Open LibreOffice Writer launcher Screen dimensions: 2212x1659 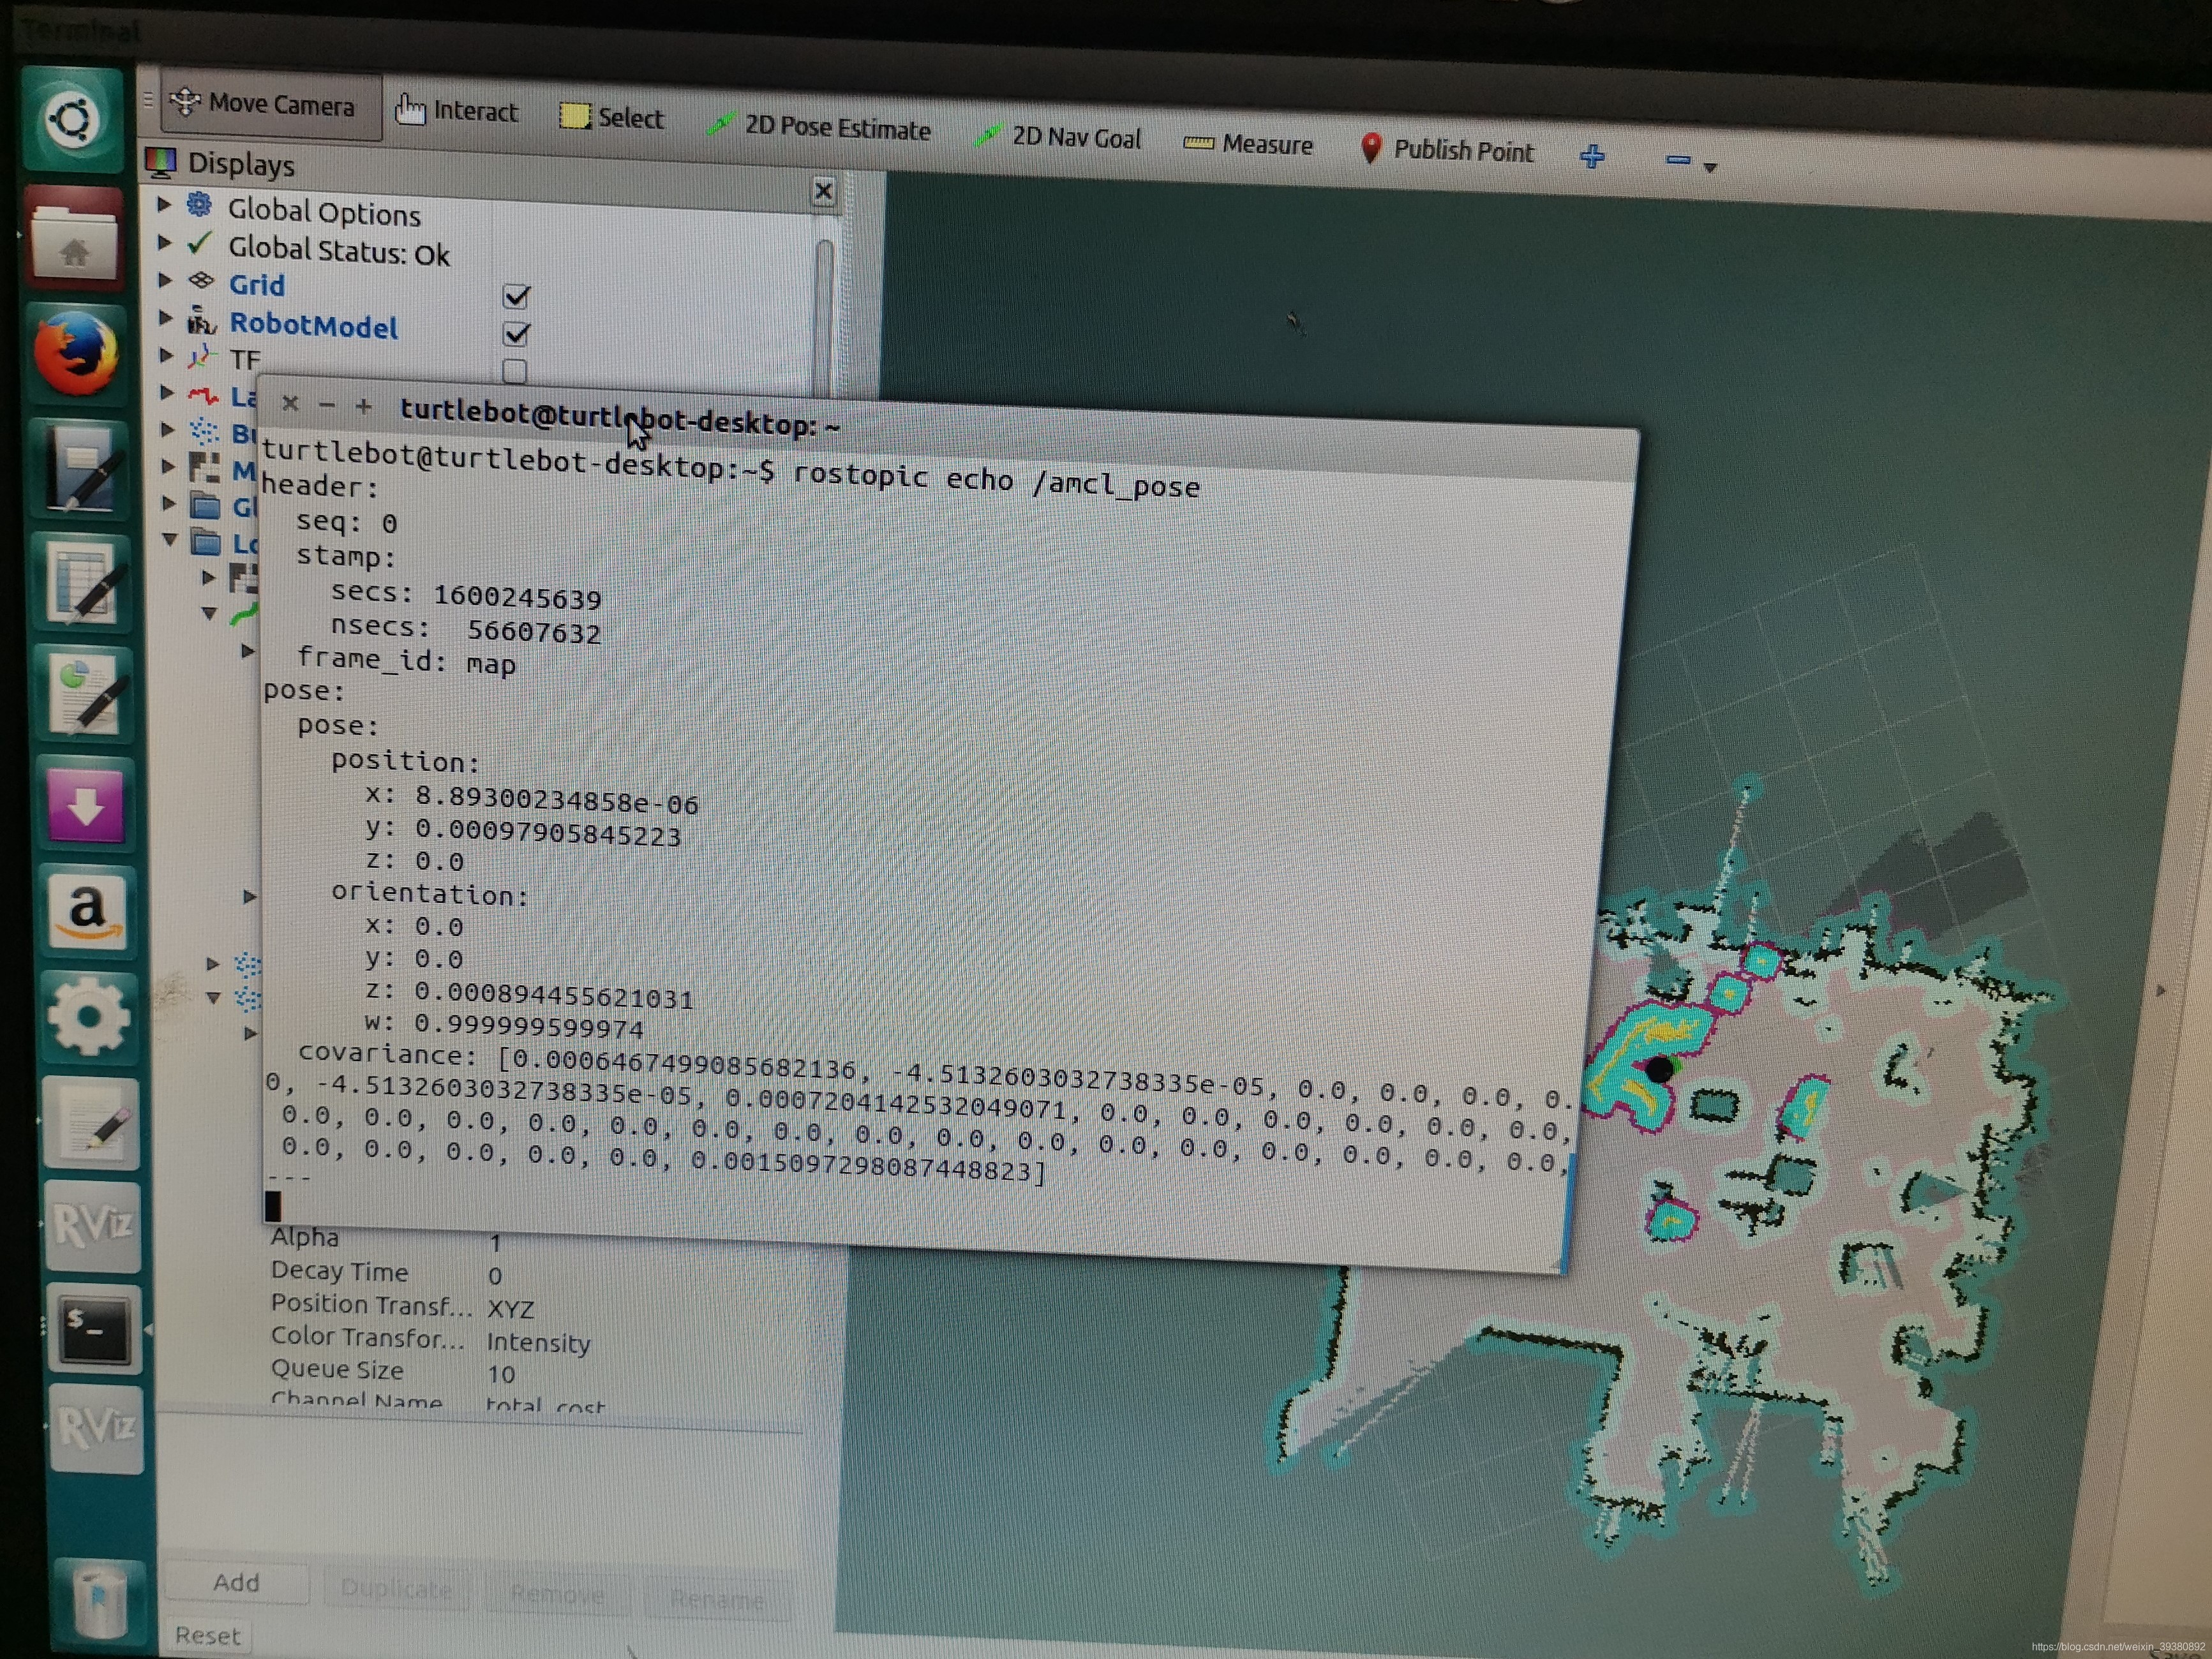click(81, 469)
